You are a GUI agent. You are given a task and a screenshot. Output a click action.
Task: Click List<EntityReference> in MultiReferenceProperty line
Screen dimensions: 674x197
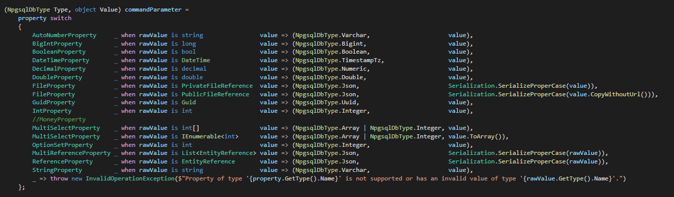pos(219,153)
